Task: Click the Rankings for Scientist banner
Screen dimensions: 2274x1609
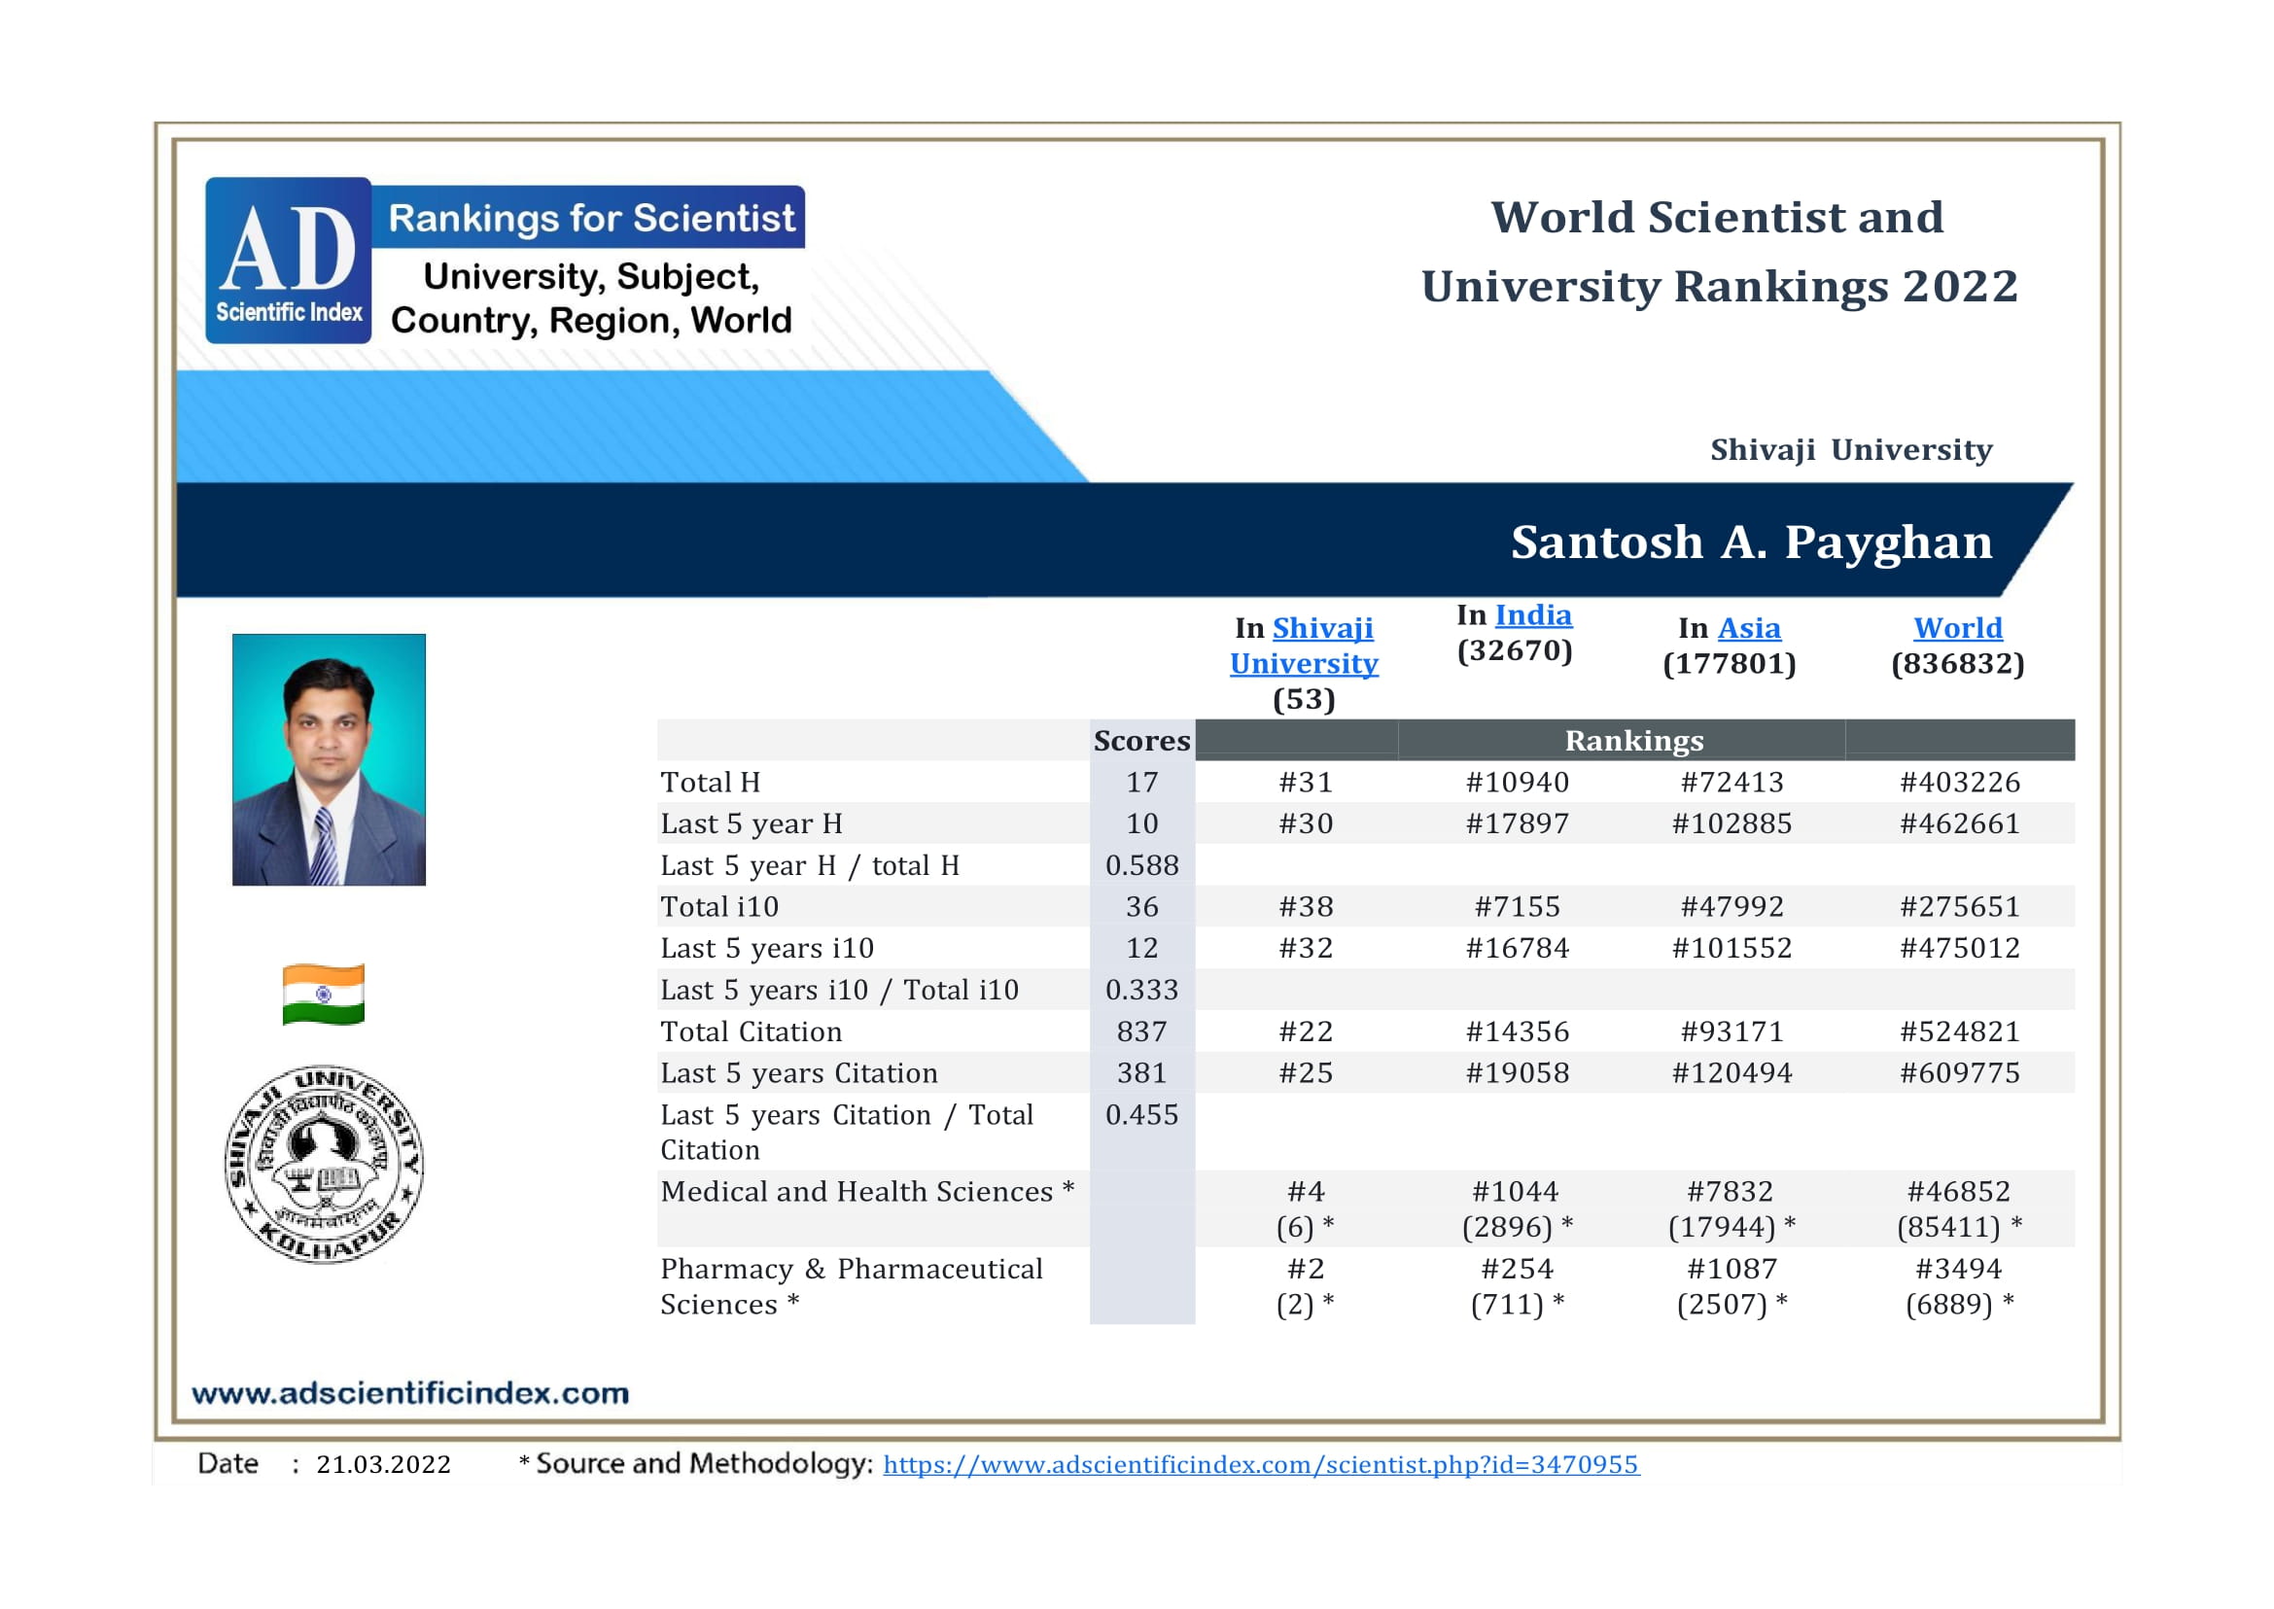Action: tap(590, 218)
